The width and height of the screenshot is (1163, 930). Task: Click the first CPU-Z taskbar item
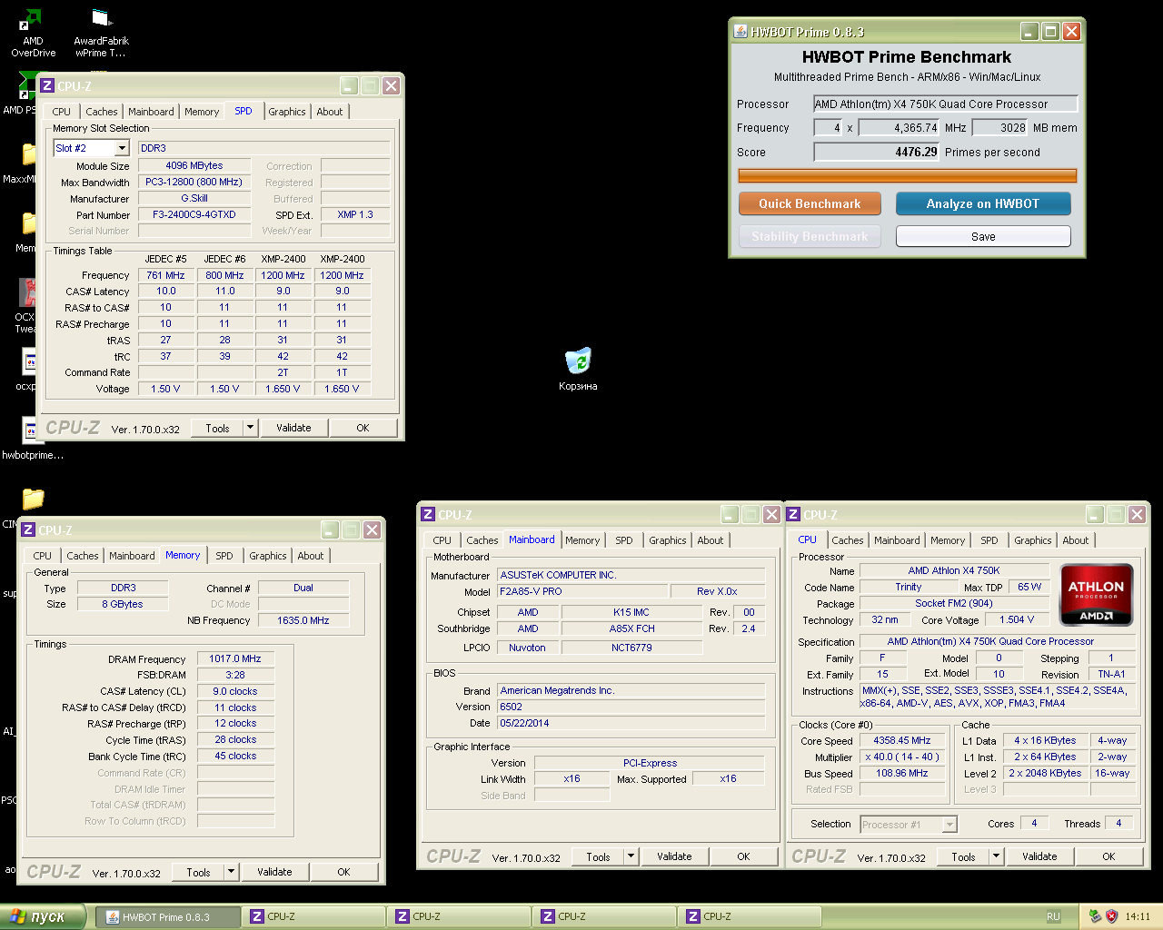click(x=313, y=916)
